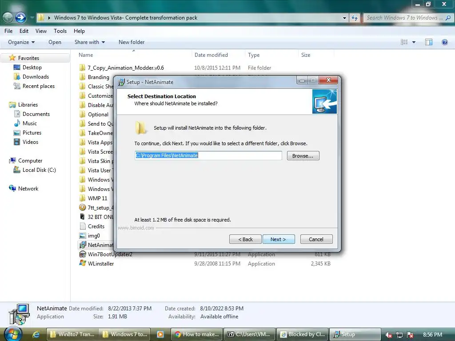Screen dimensions: 455x341
Task: Toggle the preview pane icon
Action: [x=429, y=42]
